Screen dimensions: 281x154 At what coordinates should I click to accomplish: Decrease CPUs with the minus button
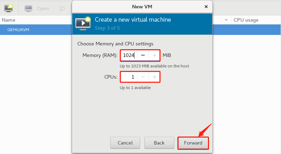tap(143, 77)
